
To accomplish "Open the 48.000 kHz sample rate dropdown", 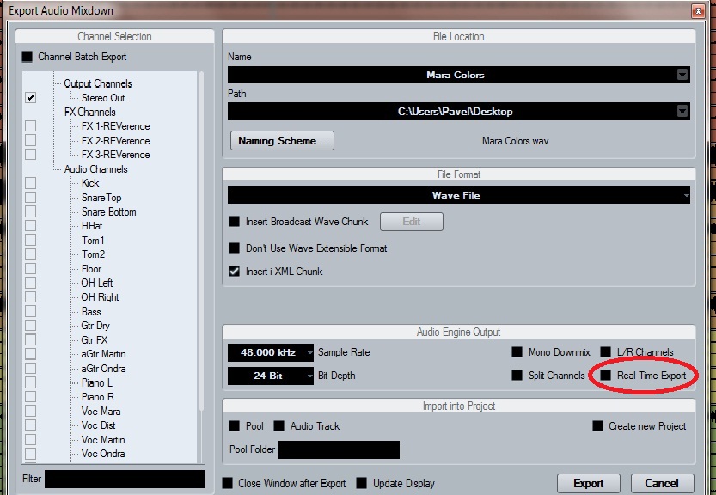I will coord(309,352).
